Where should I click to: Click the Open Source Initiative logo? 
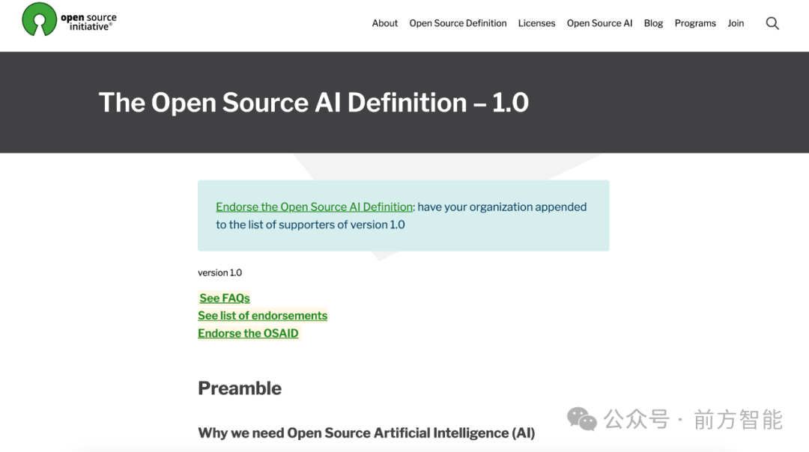(69, 19)
